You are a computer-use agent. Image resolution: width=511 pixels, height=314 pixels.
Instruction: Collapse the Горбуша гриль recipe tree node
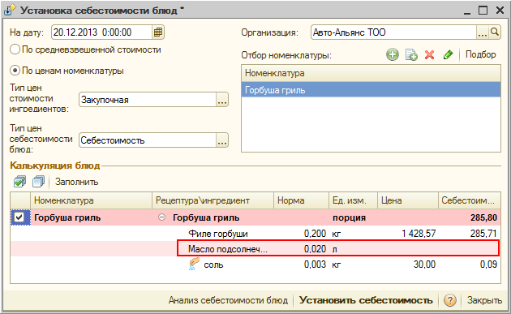point(161,217)
